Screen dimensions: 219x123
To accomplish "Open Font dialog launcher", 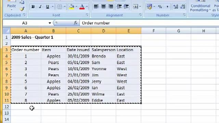I will (87, 15).
